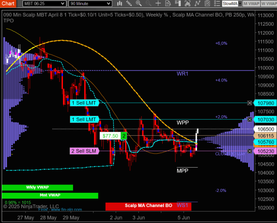
Task: Click the WR1 pivot label
Action: coord(183,74)
